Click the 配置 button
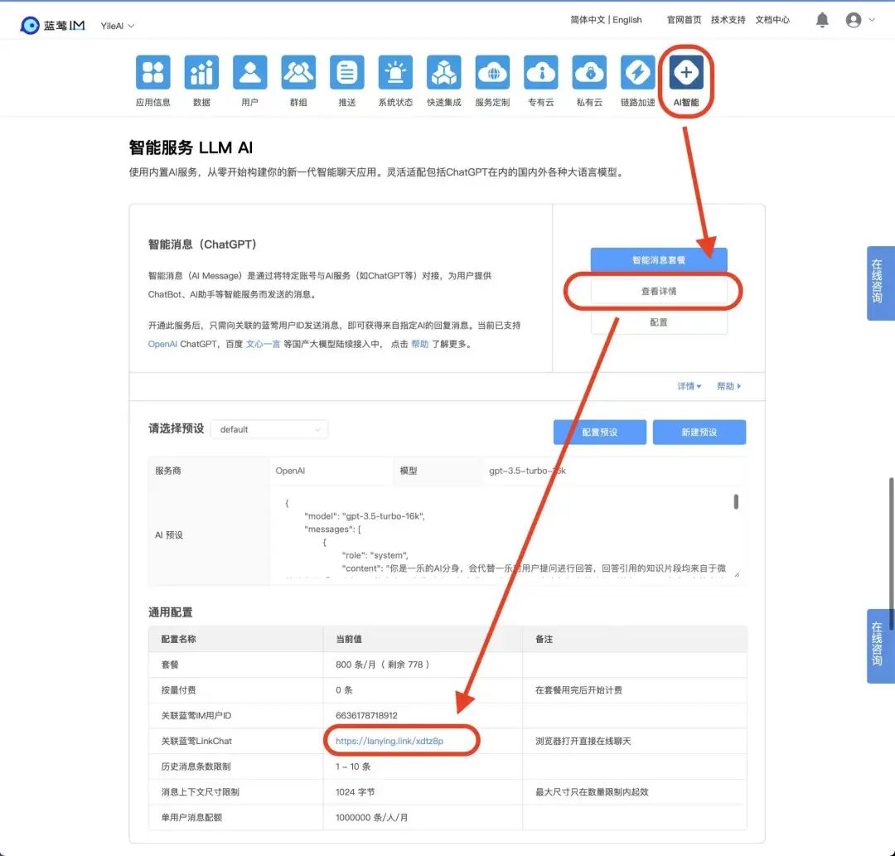This screenshot has height=856, width=895. coord(659,322)
